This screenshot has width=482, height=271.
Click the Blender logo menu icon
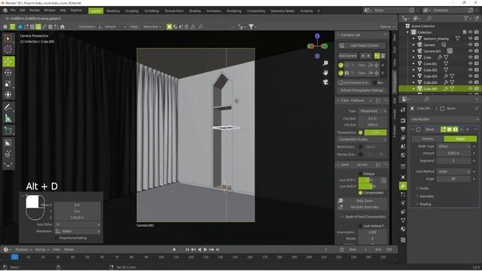pos(5,11)
